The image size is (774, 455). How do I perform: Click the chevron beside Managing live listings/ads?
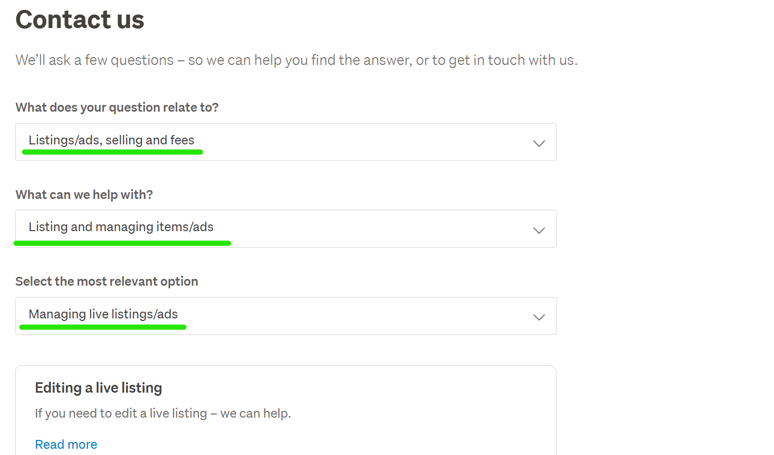(539, 317)
